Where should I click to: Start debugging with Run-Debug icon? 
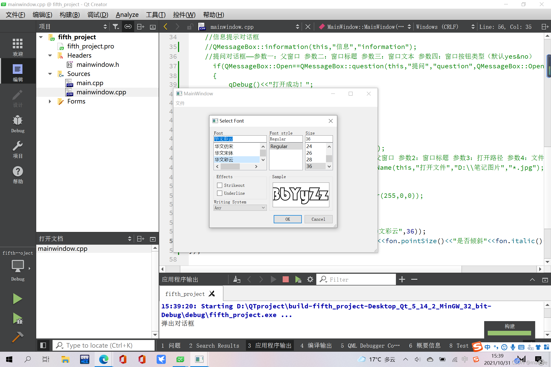[x=18, y=319]
